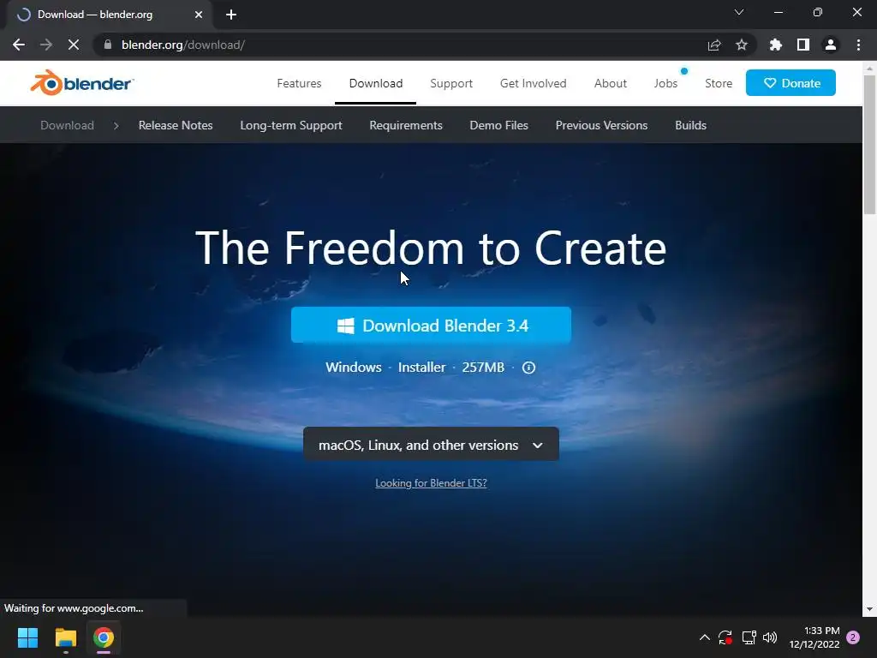Open Previous Versions link

[x=601, y=125]
